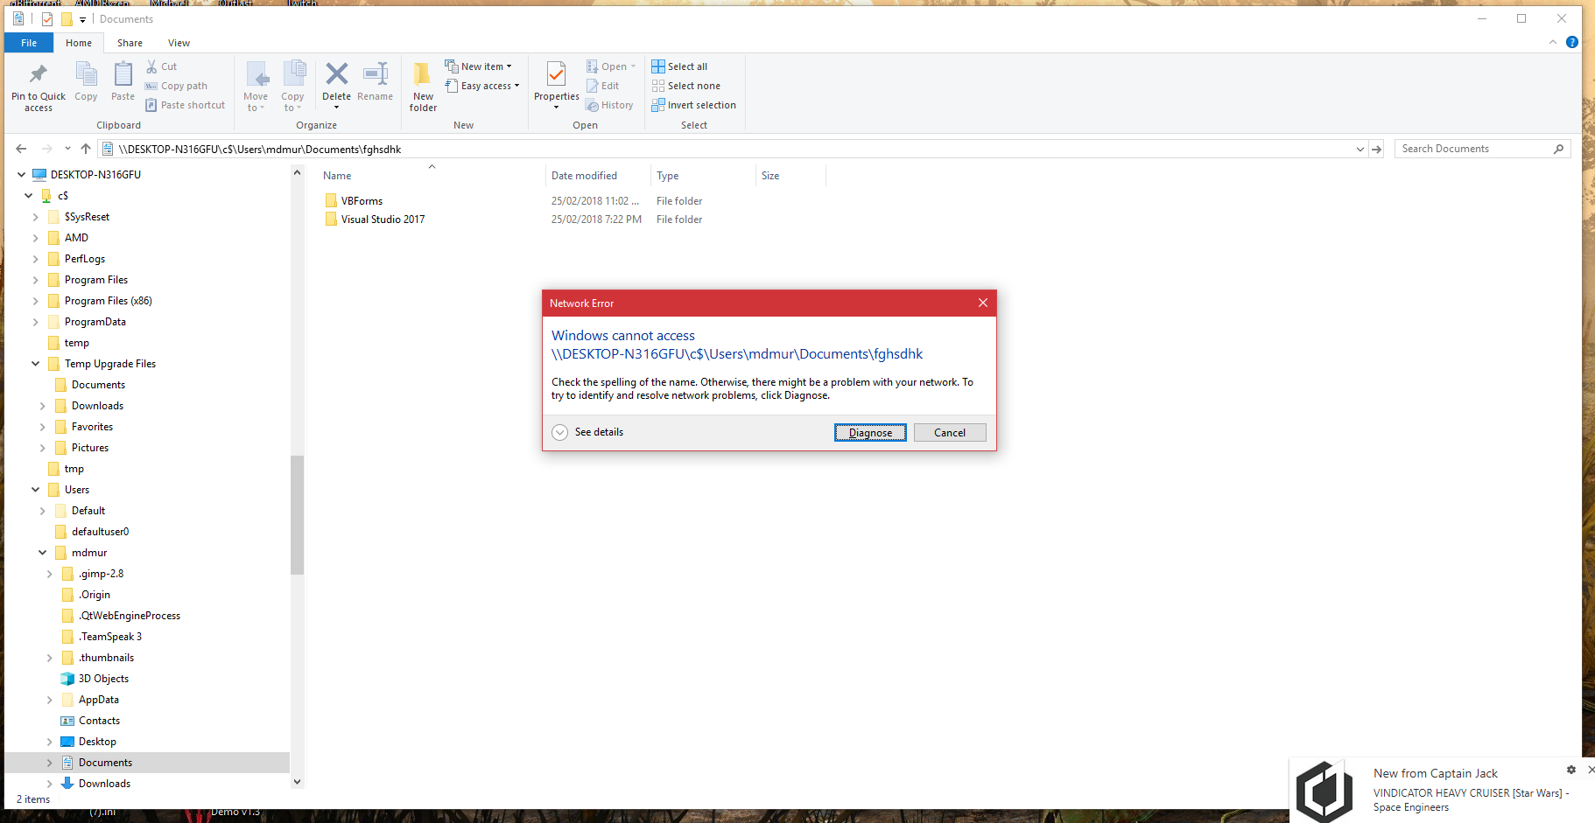Click the Copy ribbon icon

(86, 74)
